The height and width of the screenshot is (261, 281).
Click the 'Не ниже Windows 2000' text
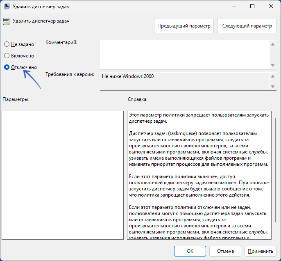[128, 76]
